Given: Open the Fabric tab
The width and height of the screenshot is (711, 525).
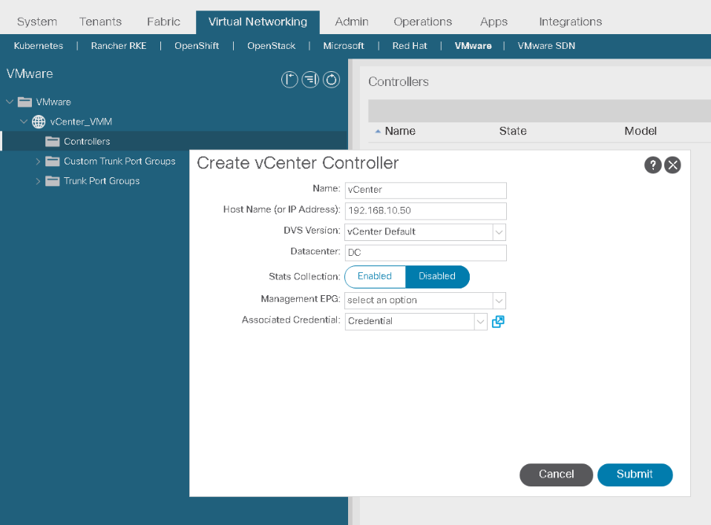Looking at the screenshot, I should coord(164,22).
